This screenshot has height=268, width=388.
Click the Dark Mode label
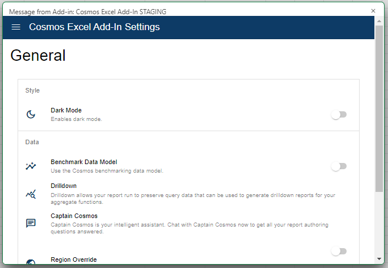pos(66,110)
